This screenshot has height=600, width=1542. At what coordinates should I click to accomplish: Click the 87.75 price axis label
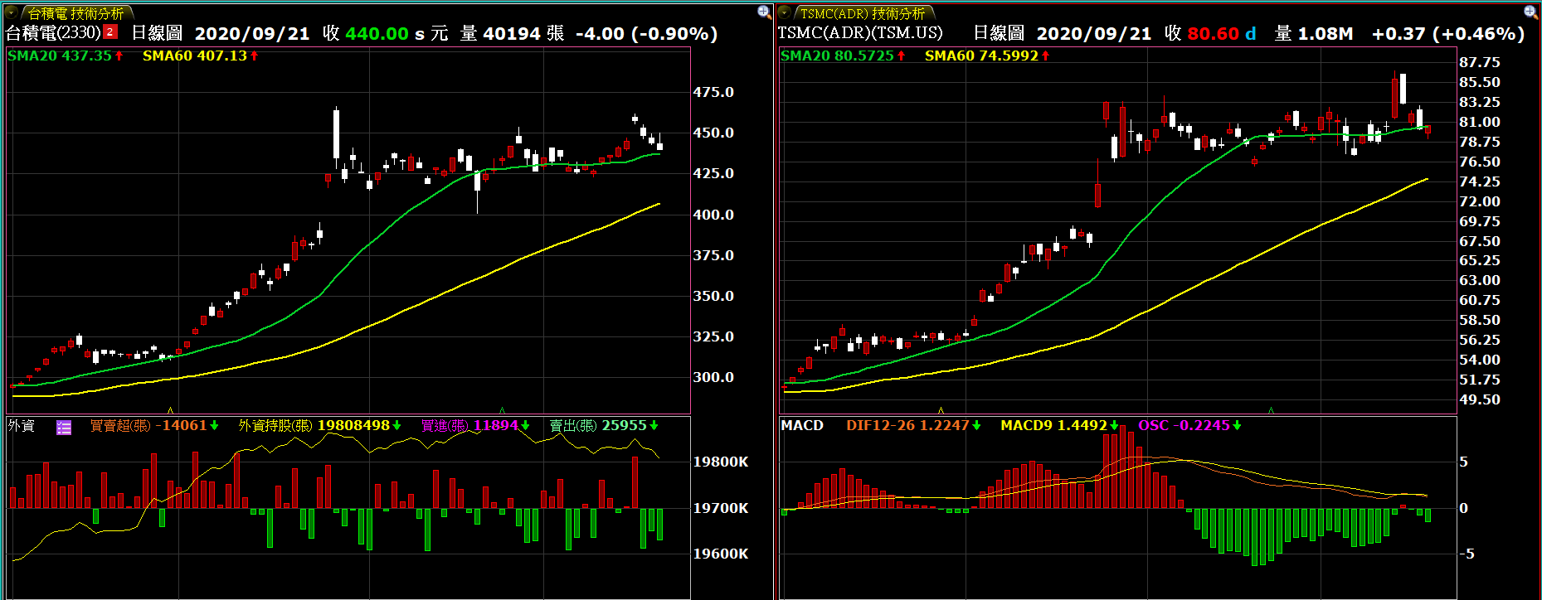pos(1480,62)
